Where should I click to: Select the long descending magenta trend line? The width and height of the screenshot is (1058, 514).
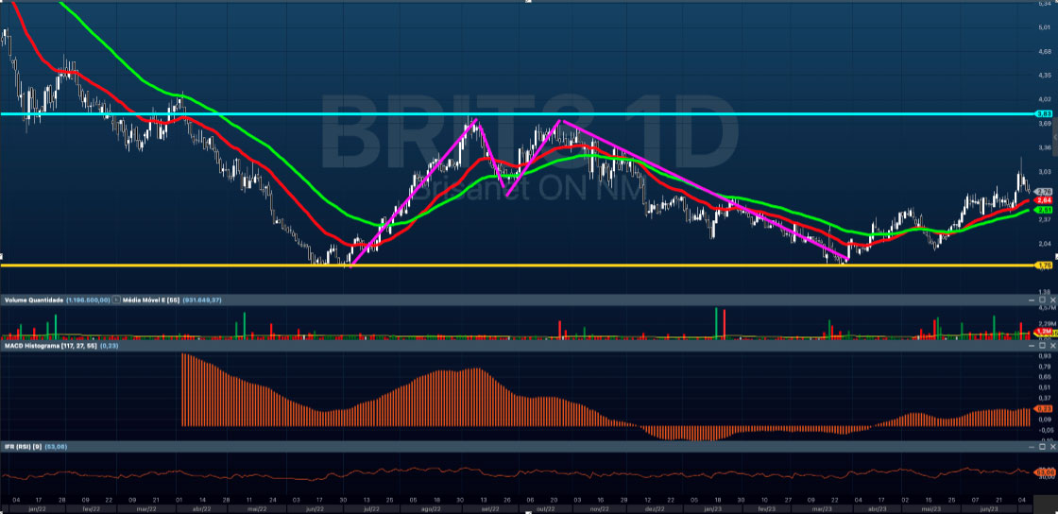tap(705, 190)
